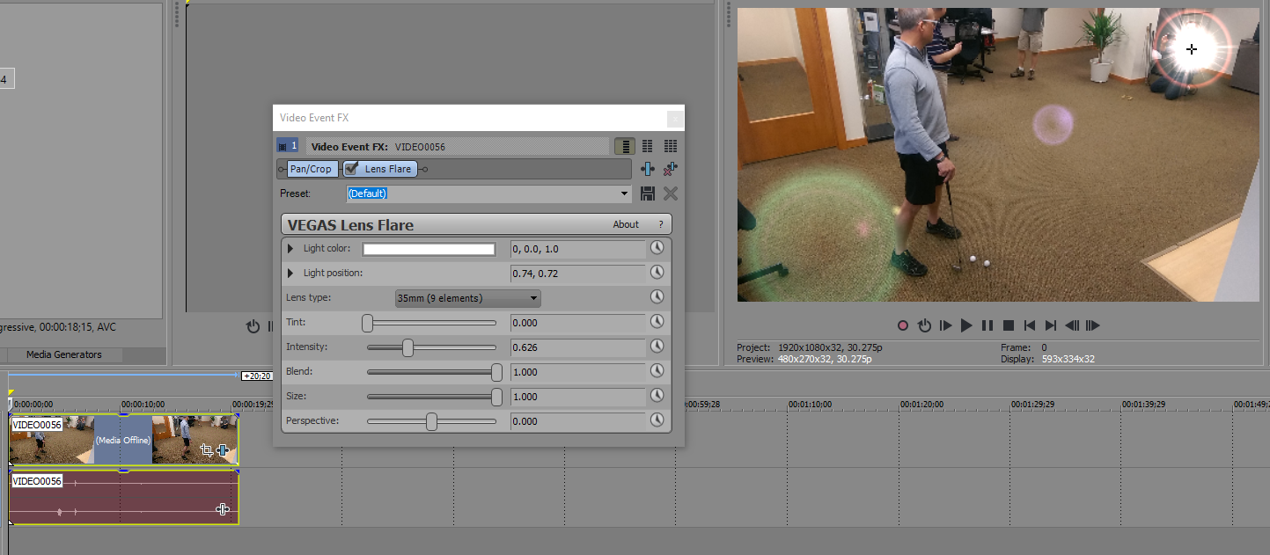The image size is (1270, 555).
Task: Close the Video Event FX window
Action: coord(675,118)
